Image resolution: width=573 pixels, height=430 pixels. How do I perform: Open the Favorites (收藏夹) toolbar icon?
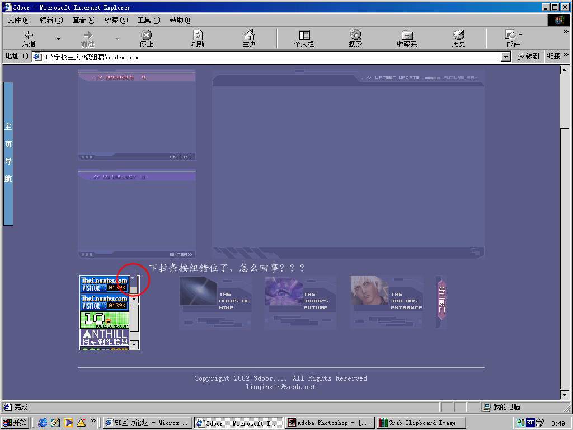click(407, 38)
